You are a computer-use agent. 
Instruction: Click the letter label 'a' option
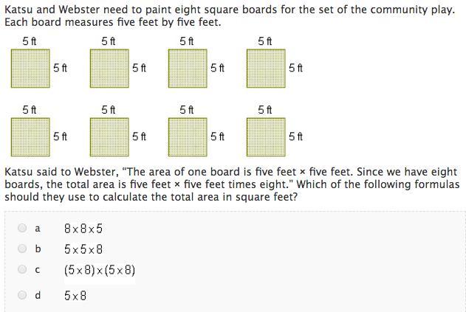tap(38, 229)
